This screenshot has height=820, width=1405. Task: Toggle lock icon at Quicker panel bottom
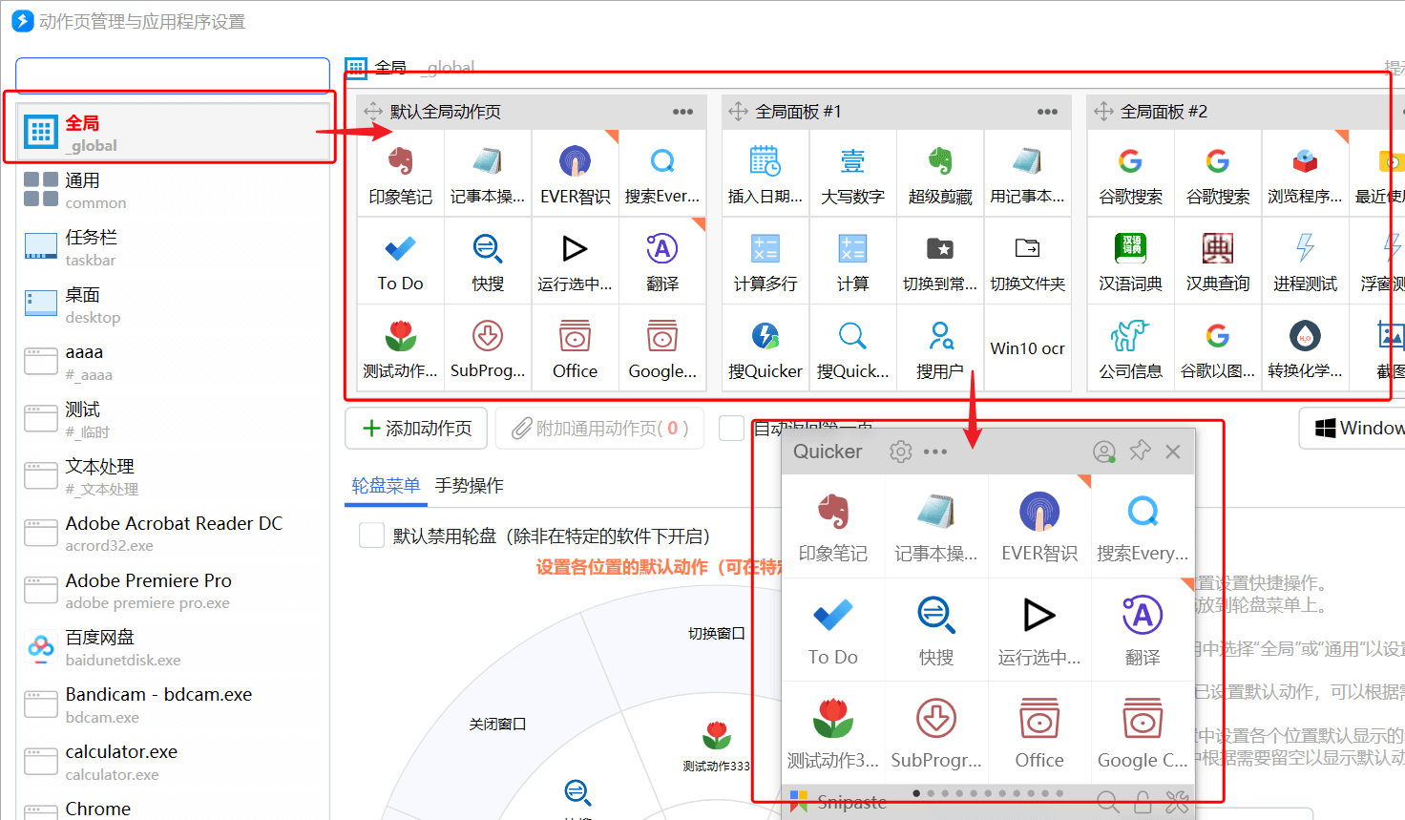(x=1143, y=802)
